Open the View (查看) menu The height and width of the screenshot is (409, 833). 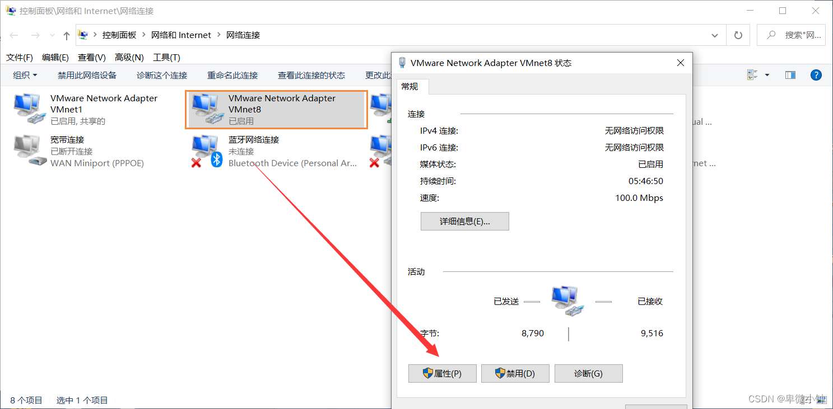click(x=92, y=58)
